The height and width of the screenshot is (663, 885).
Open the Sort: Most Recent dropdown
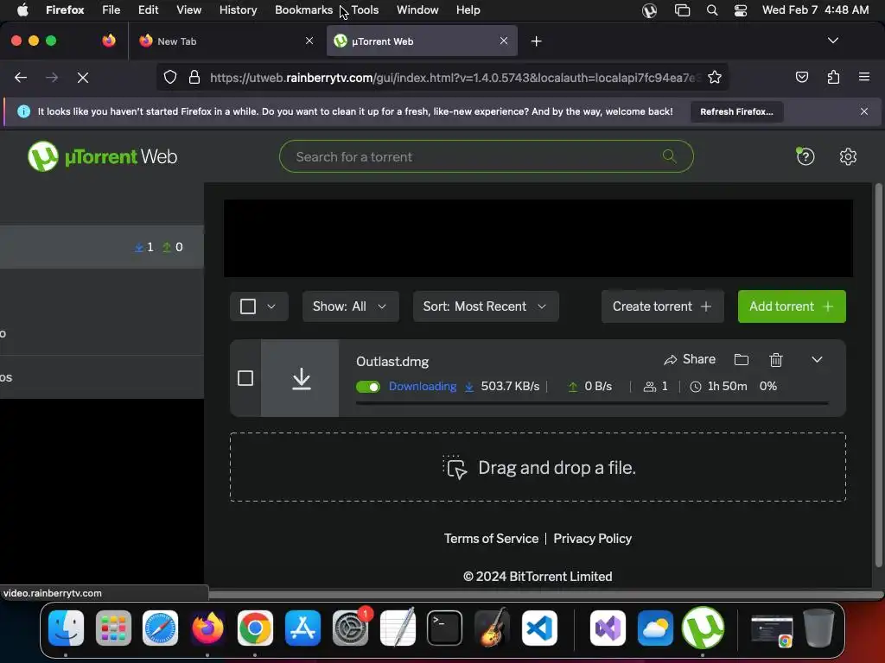(486, 306)
